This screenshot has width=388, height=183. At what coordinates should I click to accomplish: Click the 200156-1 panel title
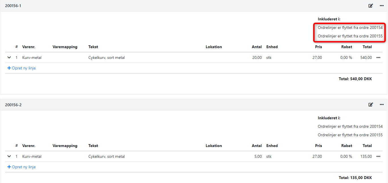point(13,6)
